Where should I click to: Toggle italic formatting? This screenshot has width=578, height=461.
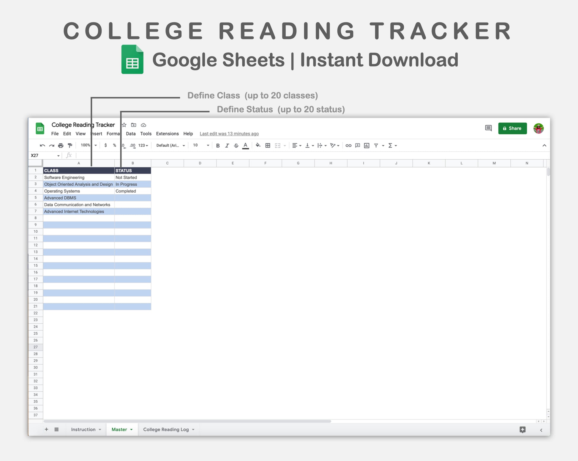pyautogui.click(x=227, y=146)
